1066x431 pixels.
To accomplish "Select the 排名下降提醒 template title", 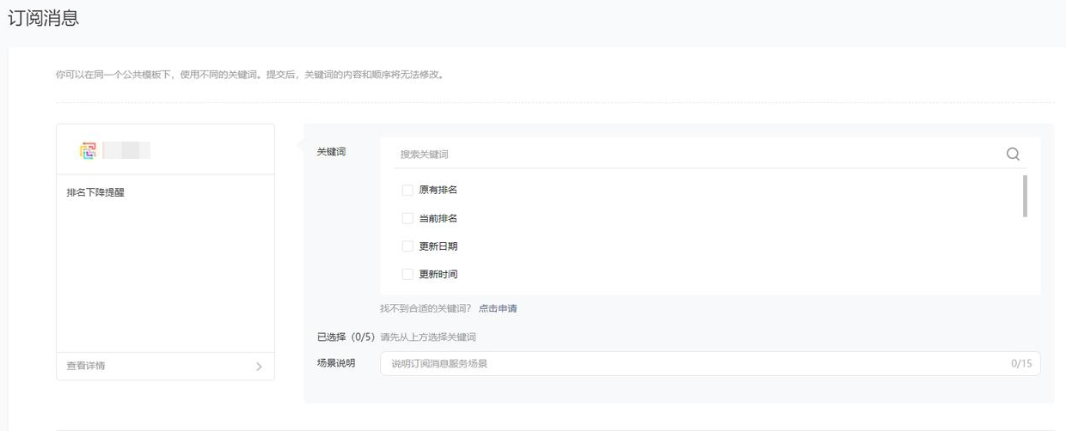I will 95,192.
